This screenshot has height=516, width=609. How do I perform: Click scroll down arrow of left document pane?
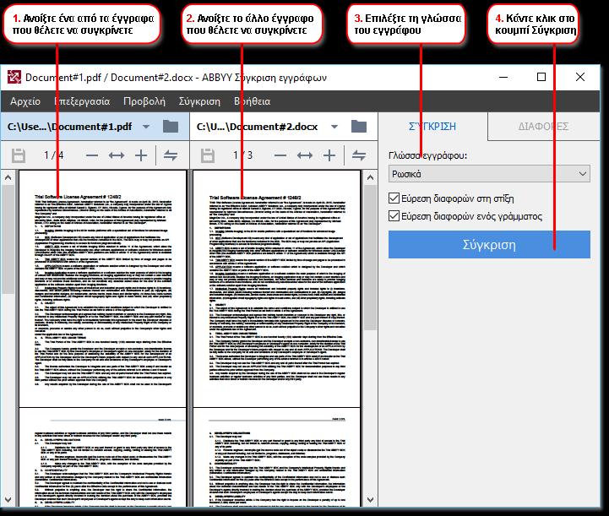click(x=8, y=499)
